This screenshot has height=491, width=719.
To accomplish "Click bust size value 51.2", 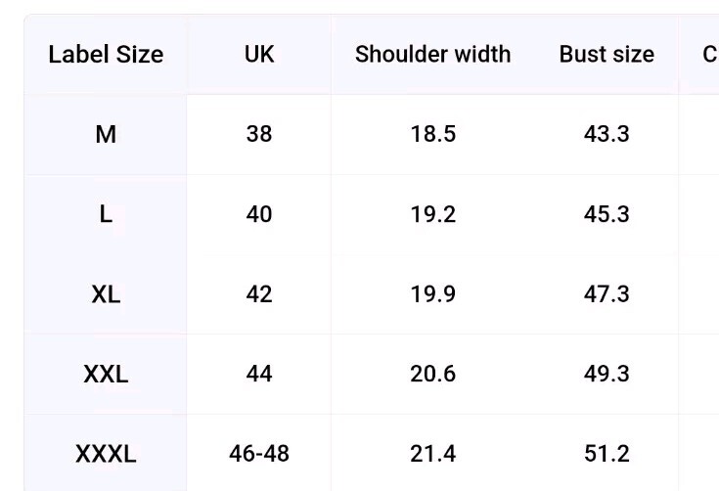I will tap(607, 454).
